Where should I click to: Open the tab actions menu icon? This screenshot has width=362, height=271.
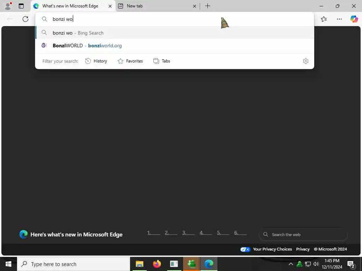point(21,6)
